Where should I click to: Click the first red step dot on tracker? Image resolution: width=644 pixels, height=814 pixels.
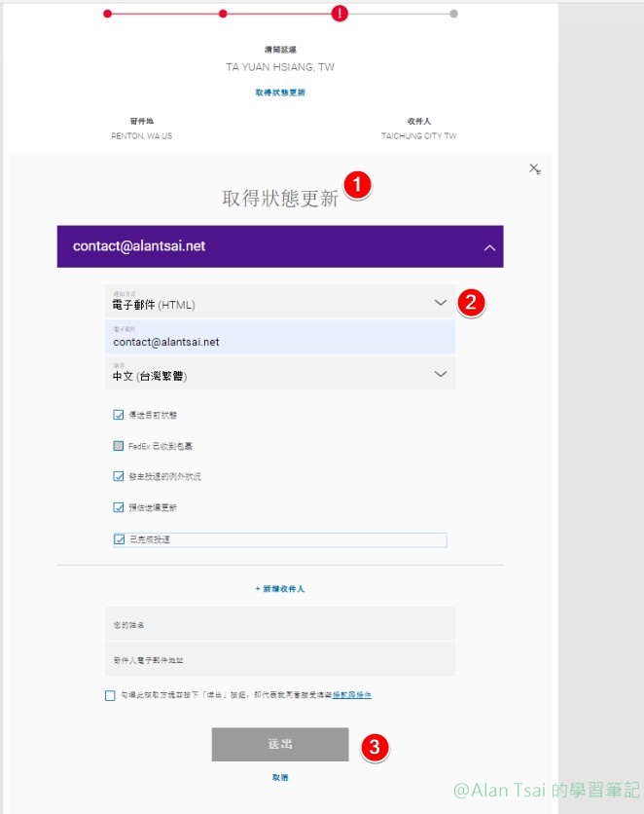point(107,14)
